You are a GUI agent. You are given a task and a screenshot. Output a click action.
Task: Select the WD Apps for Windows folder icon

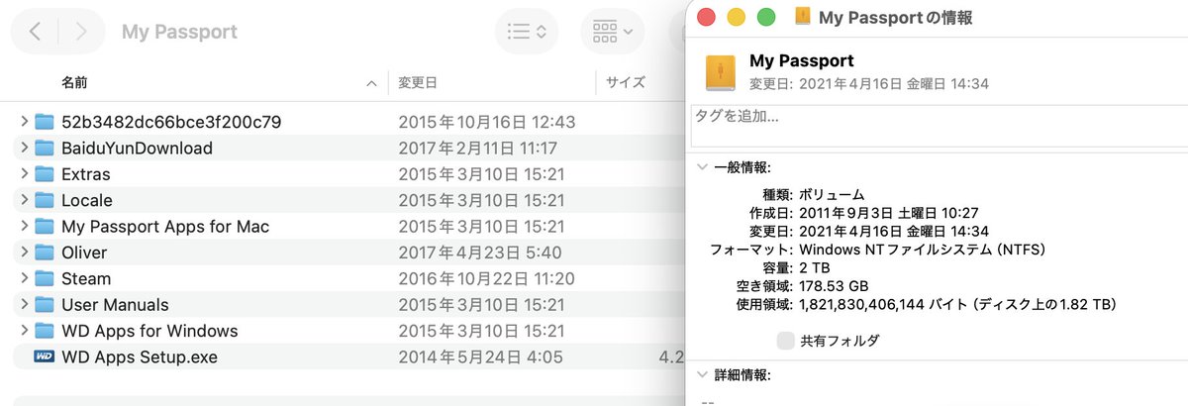click(44, 331)
